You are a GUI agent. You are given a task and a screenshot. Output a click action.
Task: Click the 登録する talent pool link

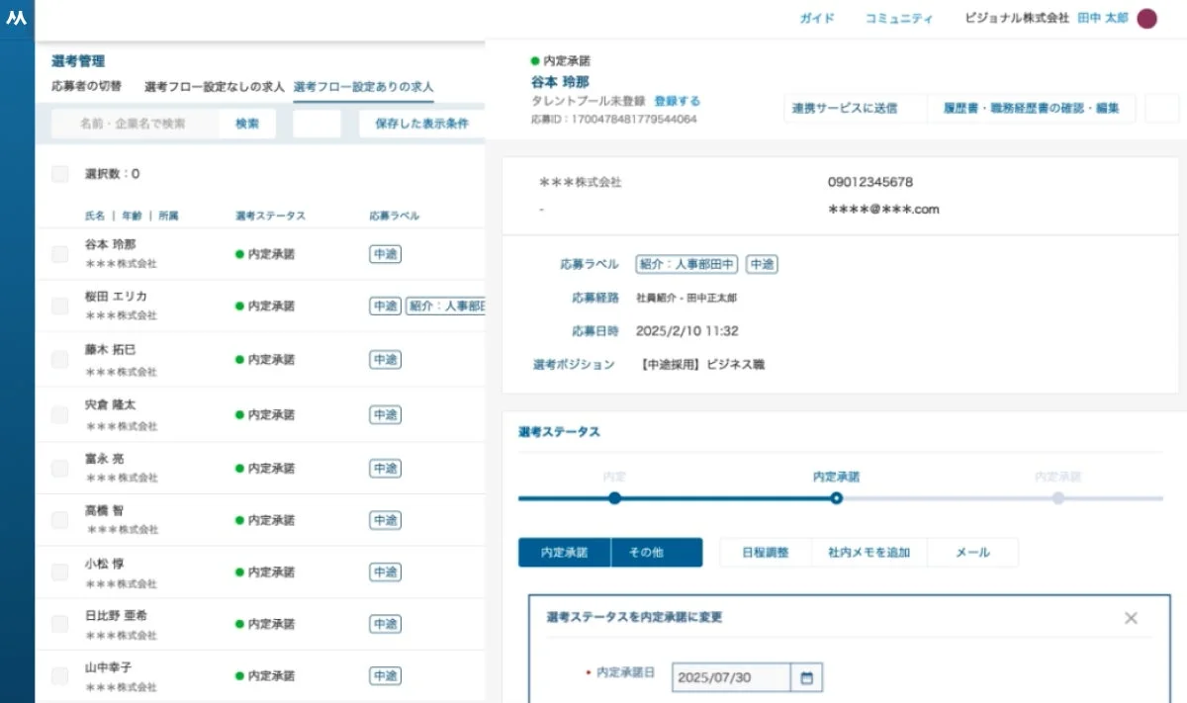tap(680, 100)
